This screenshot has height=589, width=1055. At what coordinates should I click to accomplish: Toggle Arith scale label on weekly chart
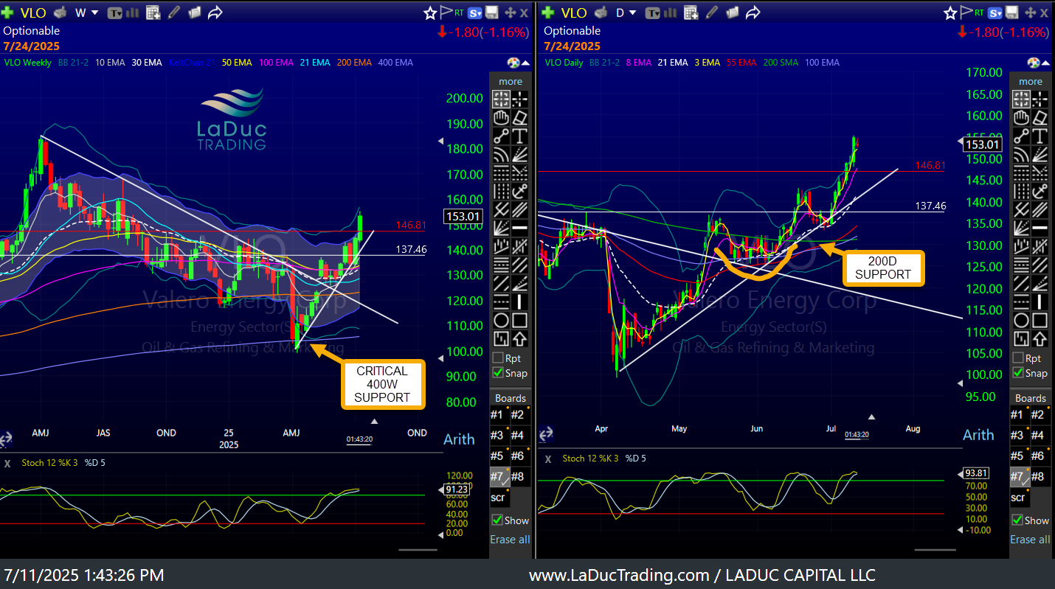pos(459,439)
